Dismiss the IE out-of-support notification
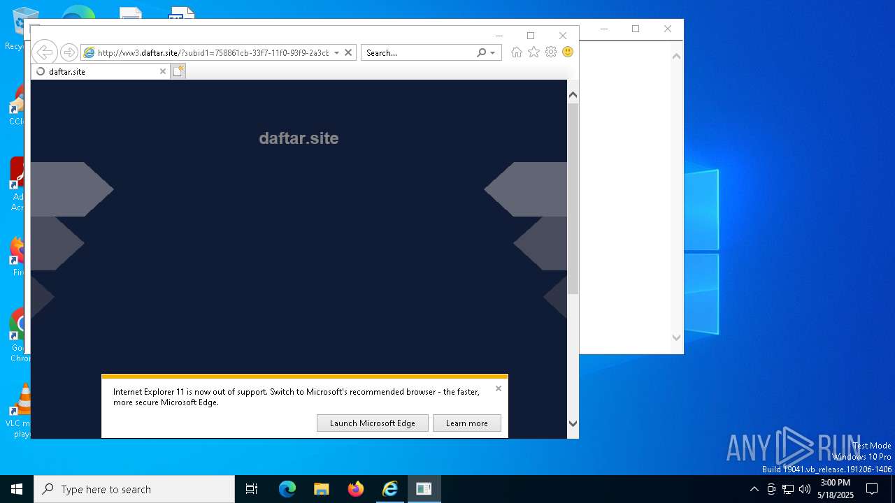 (499, 388)
